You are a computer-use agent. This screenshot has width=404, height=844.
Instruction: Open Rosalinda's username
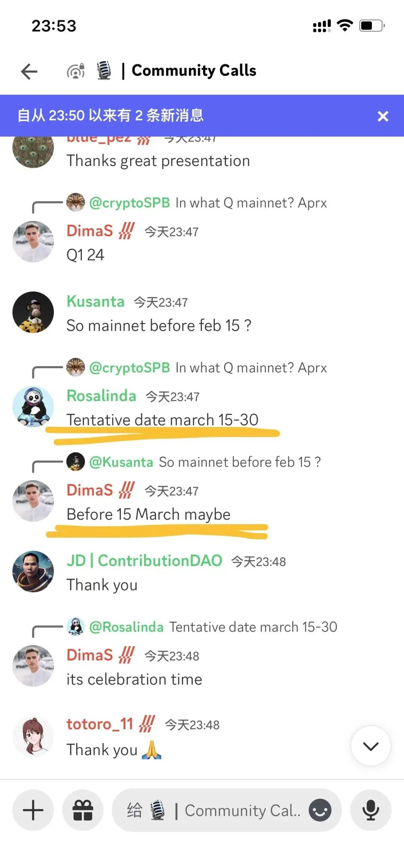101,396
